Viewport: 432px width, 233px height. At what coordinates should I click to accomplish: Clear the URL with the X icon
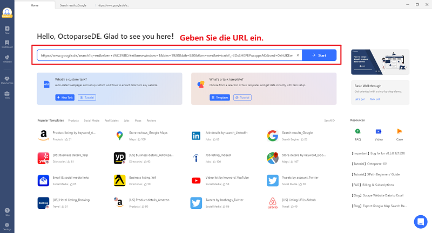point(298,55)
